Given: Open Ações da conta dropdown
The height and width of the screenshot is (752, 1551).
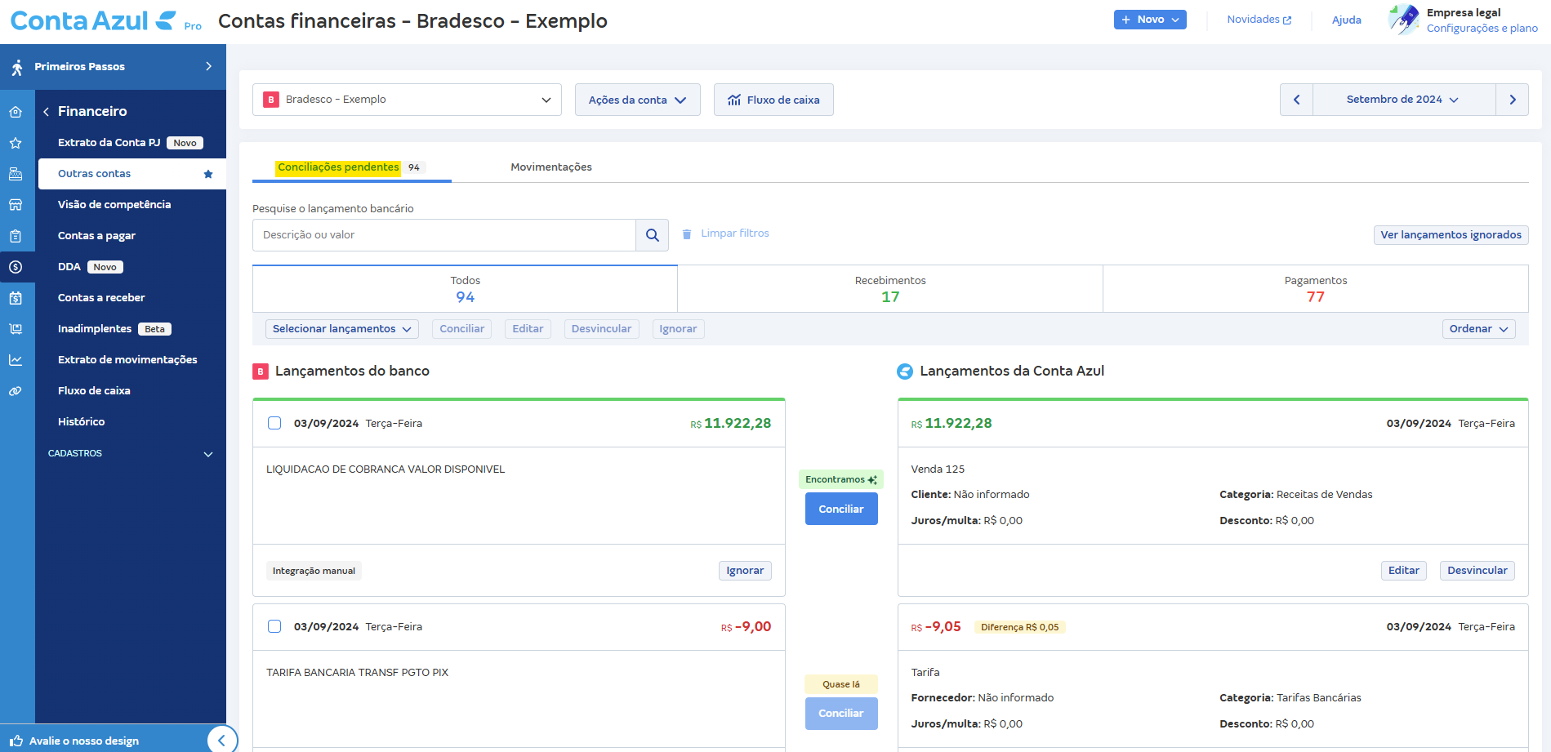Looking at the screenshot, I should pyautogui.click(x=637, y=100).
